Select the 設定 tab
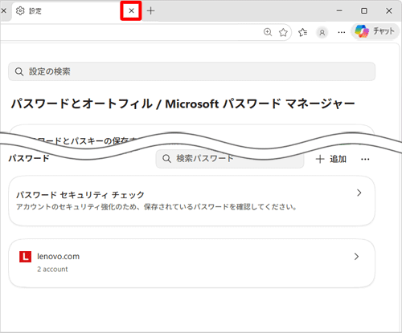Viewport: 402px width, 333px height. (x=66, y=11)
